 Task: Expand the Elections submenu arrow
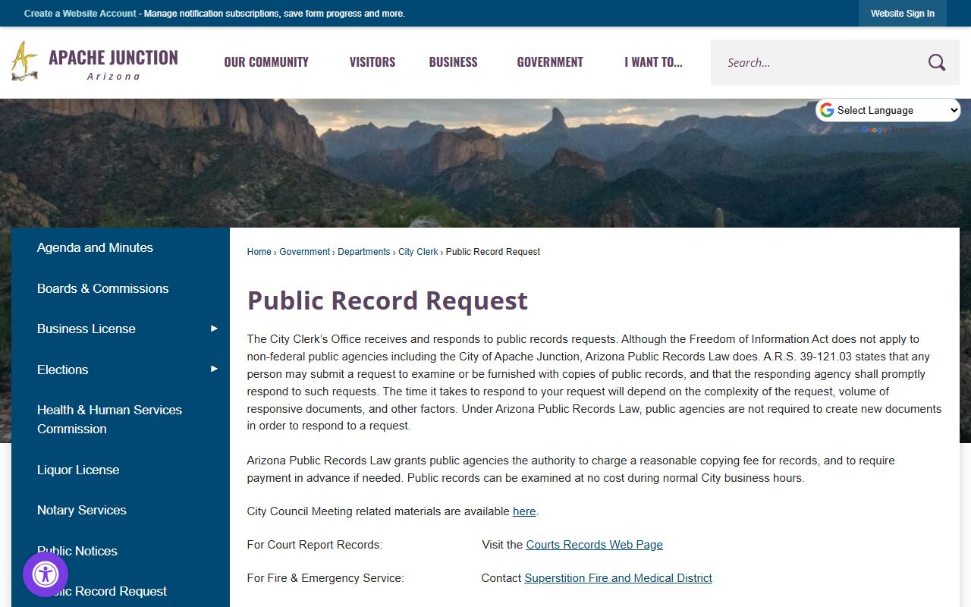point(214,370)
